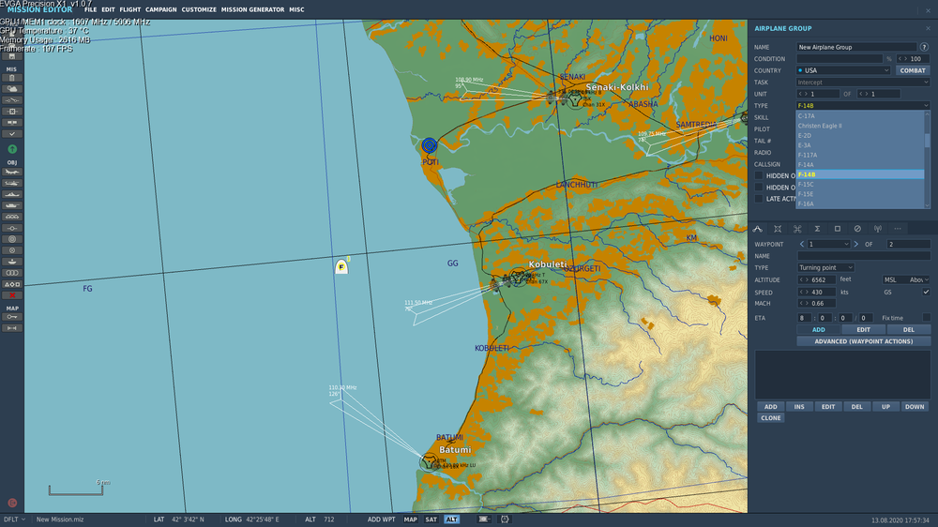Screen dimensions: 938x527
Task: Select the airplane group placement tool
Action: (x=12, y=173)
